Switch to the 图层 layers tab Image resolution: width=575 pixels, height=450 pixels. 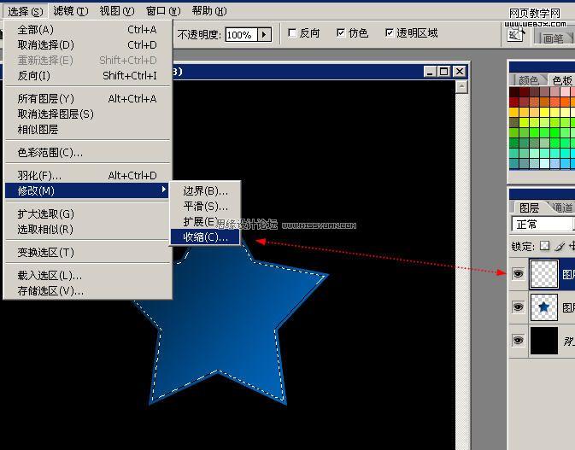(x=529, y=207)
